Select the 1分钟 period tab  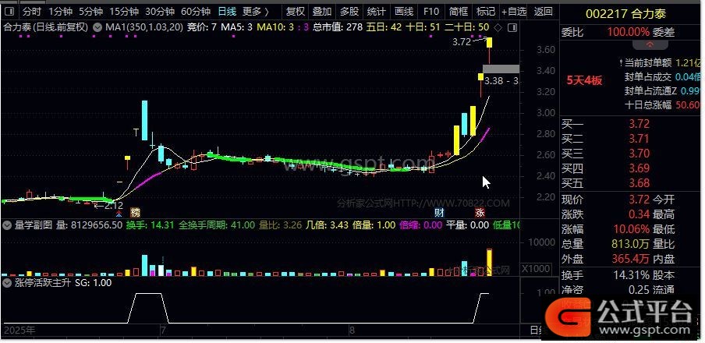tap(60, 11)
